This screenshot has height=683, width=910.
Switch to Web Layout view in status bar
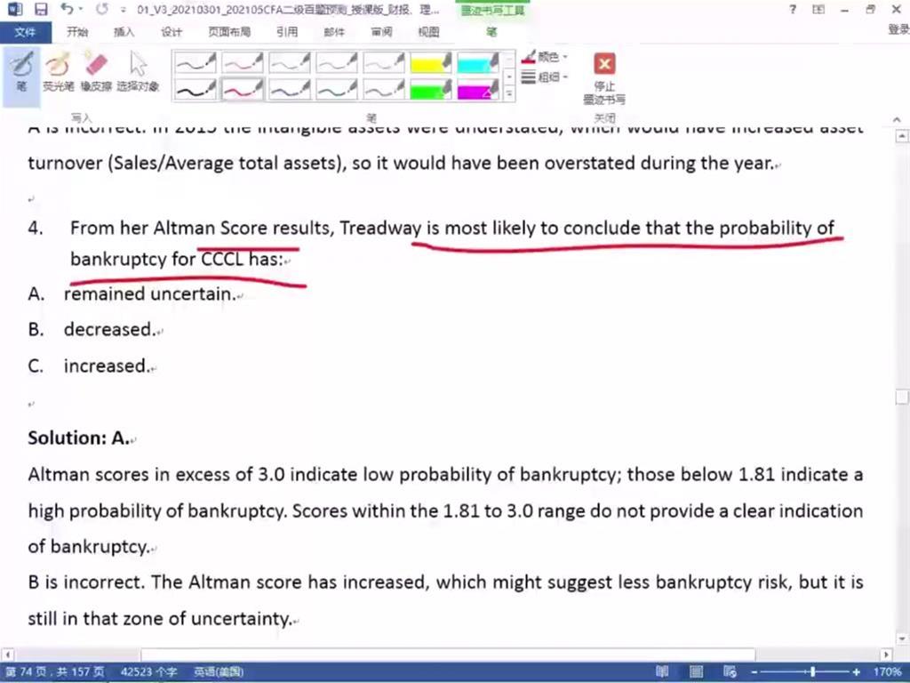point(729,671)
